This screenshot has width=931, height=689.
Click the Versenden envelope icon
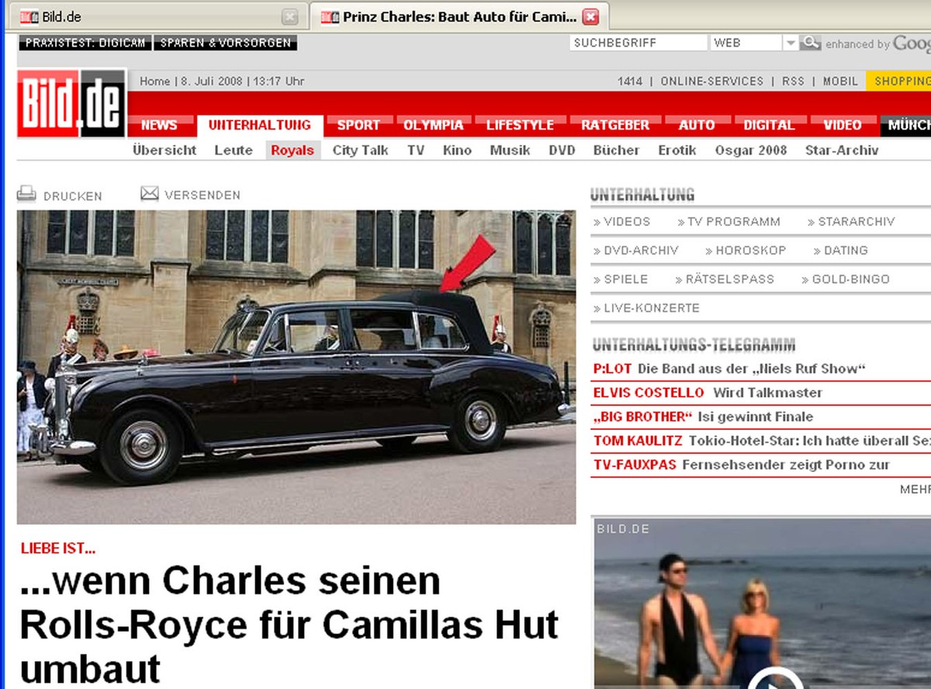pyautogui.click(x=150, y=194)
